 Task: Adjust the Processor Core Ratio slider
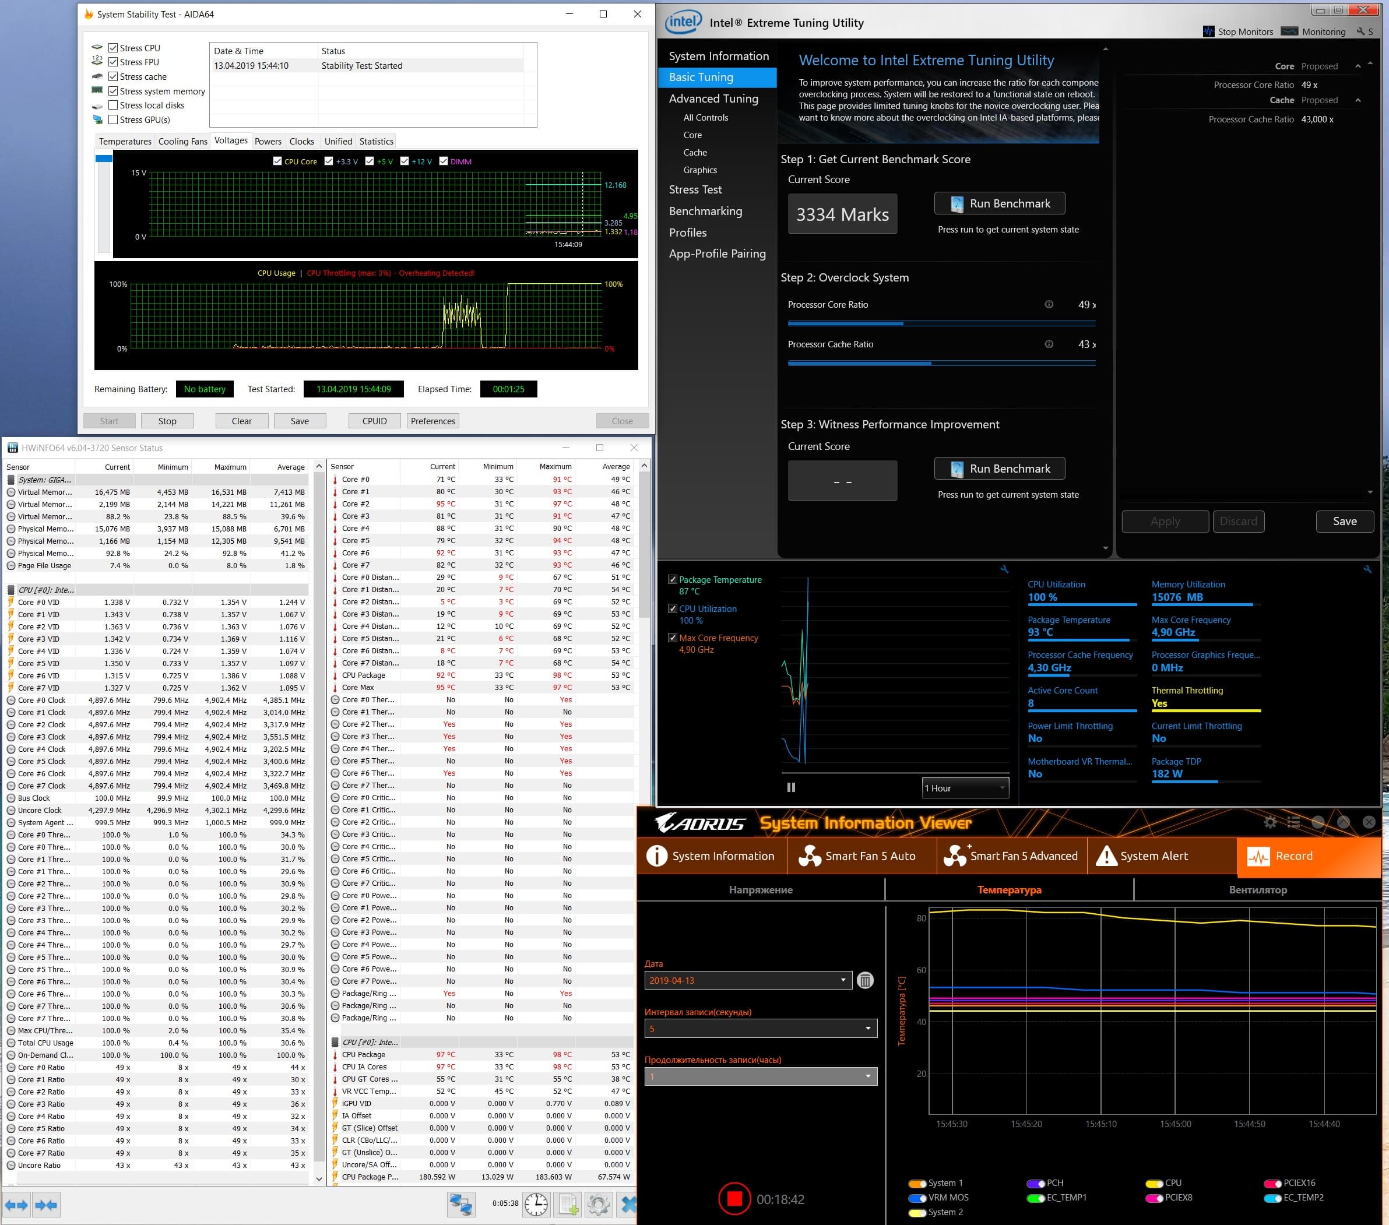click(x=903, y=324)
